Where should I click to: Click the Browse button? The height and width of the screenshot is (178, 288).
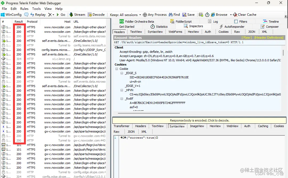219,15
